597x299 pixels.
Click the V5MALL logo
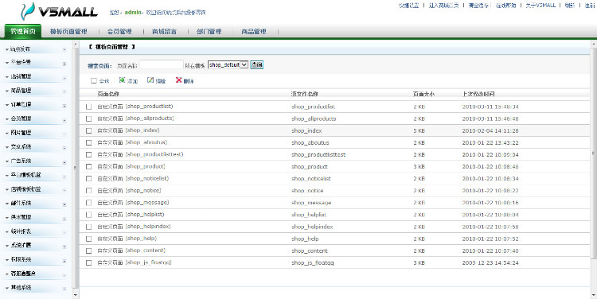click(59, 11)
